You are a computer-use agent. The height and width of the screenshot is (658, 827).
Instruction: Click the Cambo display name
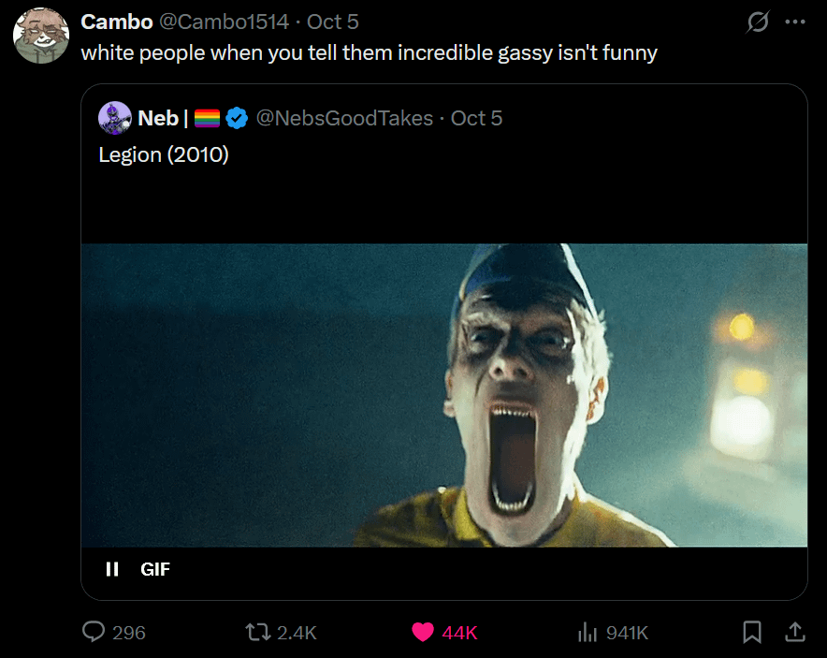tap(117, 22)
